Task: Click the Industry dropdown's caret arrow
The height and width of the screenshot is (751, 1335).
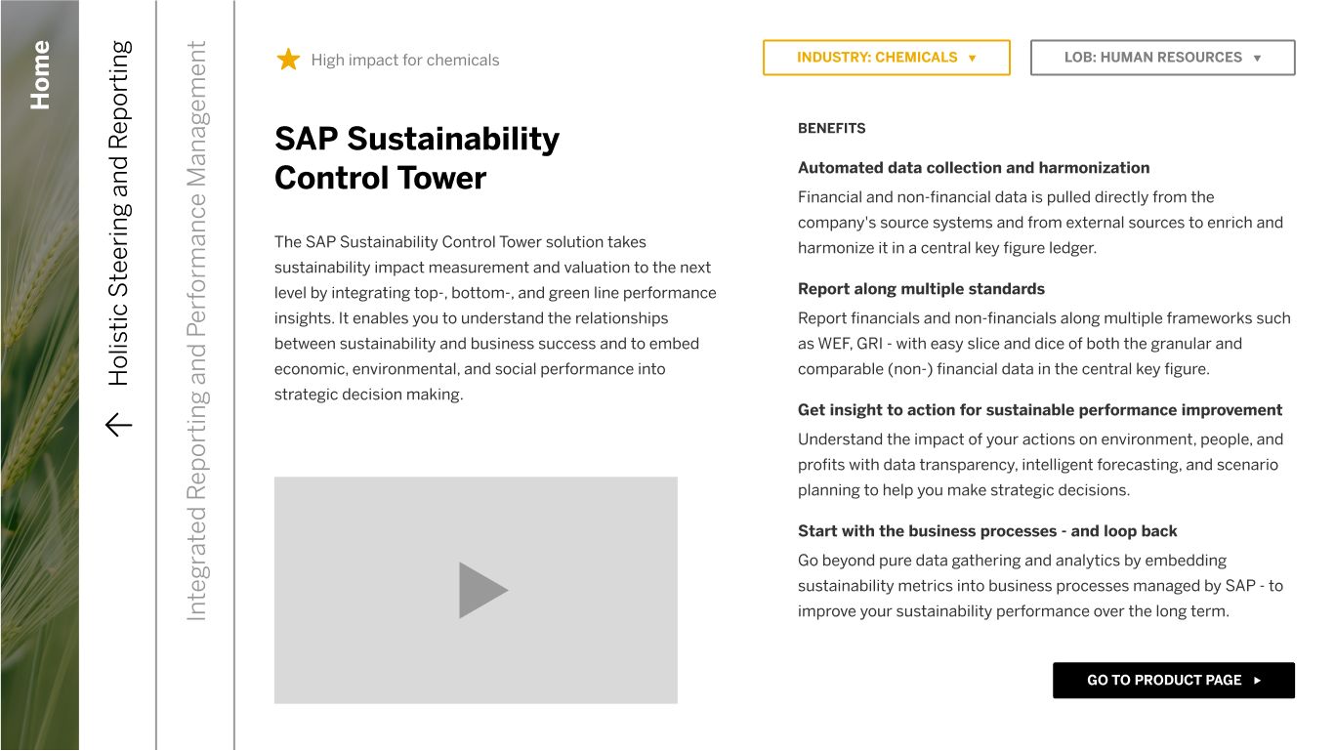Action: [x=972, y=58]
